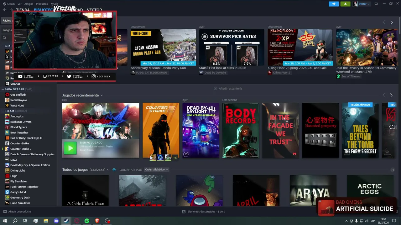Viewport: 401px width, 225px height.
Task: Click the blue announcements megaphone icon
Action: coord(334,4)
